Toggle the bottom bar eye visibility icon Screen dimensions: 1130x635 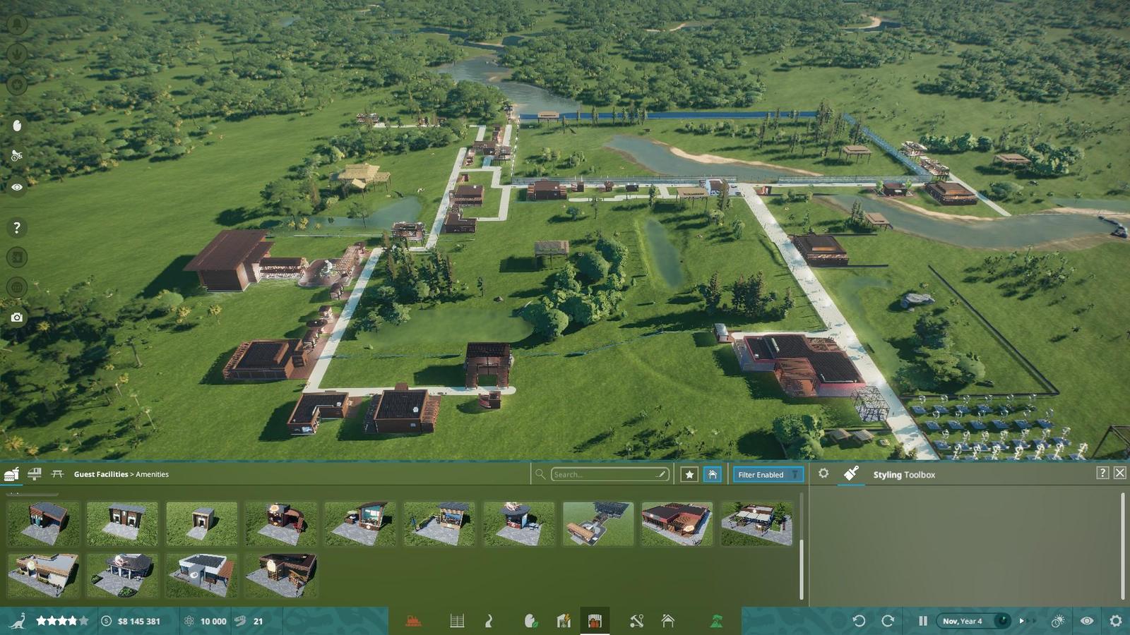pyautogui.click(x=1087, y=621)
